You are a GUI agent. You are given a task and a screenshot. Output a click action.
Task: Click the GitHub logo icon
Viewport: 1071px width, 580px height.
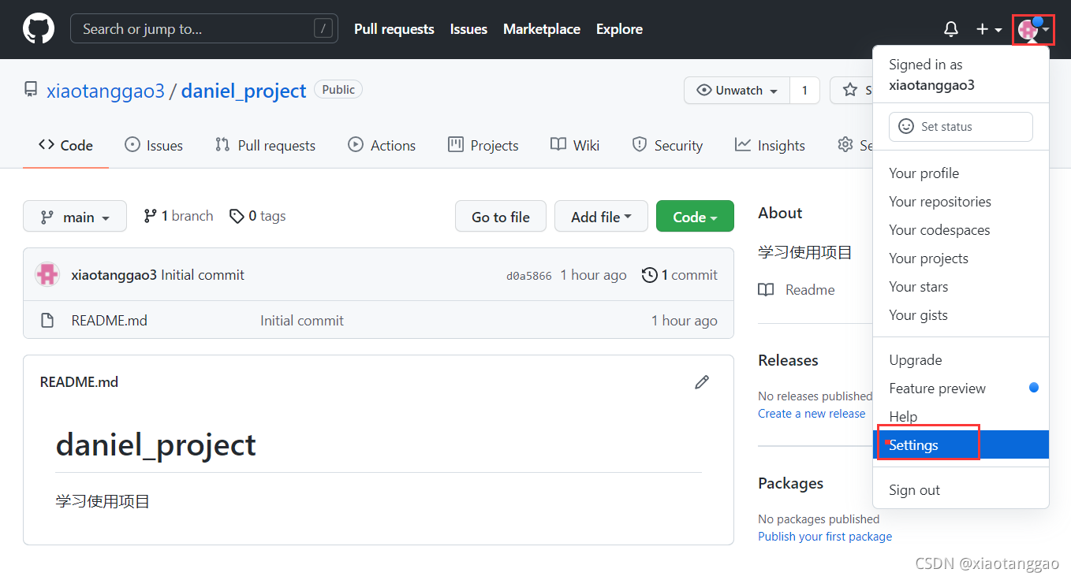click(39, 29)
